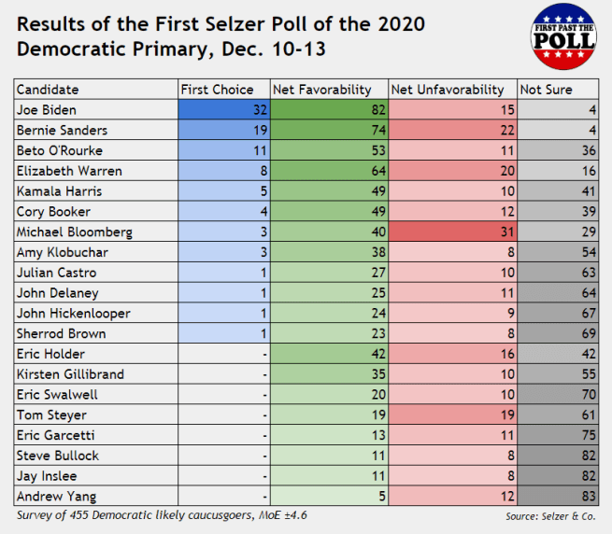The height and width of the screenshot is (534, 612).
Task: Click the Candidate column header
Action: click(x=95, y=90)
